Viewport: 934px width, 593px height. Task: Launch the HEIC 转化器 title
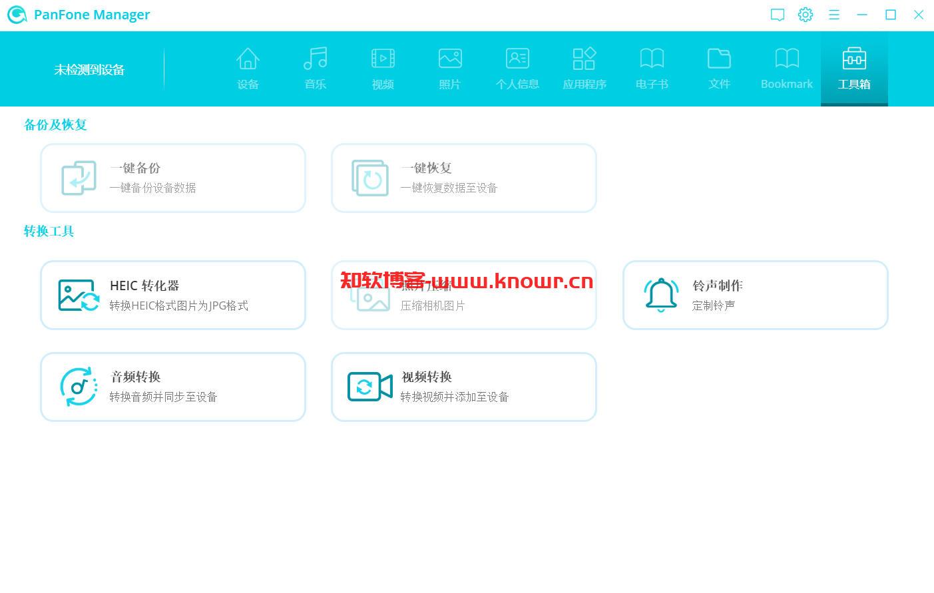[x=144, y=286]
